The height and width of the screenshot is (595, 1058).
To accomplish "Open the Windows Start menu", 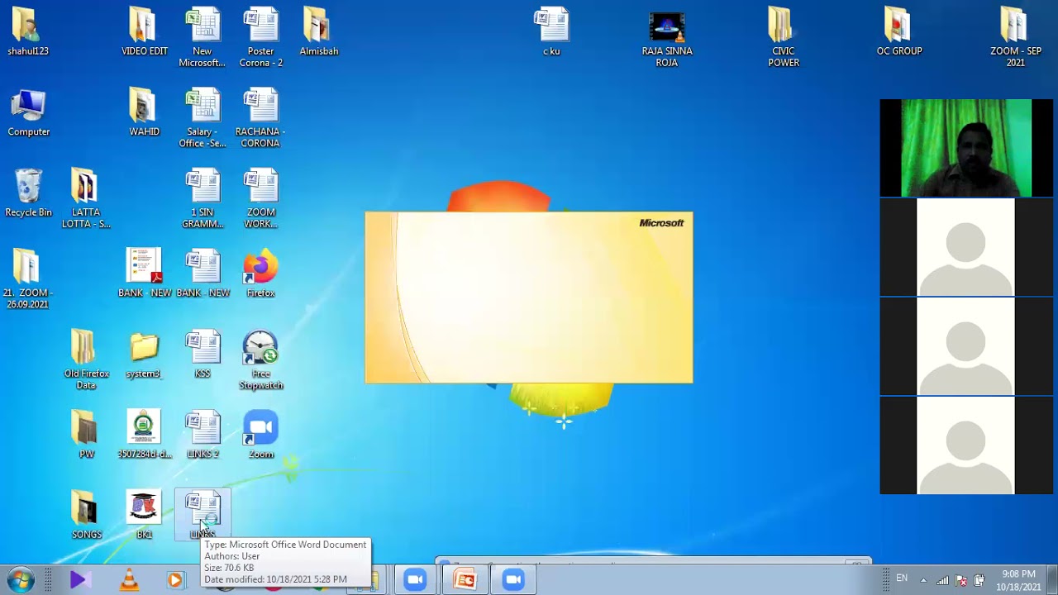I will tap(20, 580).
